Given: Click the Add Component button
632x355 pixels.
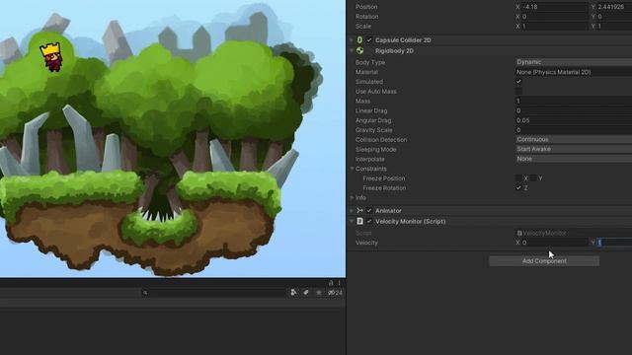Looking at the screenshot, I should pyautogui.click(x=544, y=260).
